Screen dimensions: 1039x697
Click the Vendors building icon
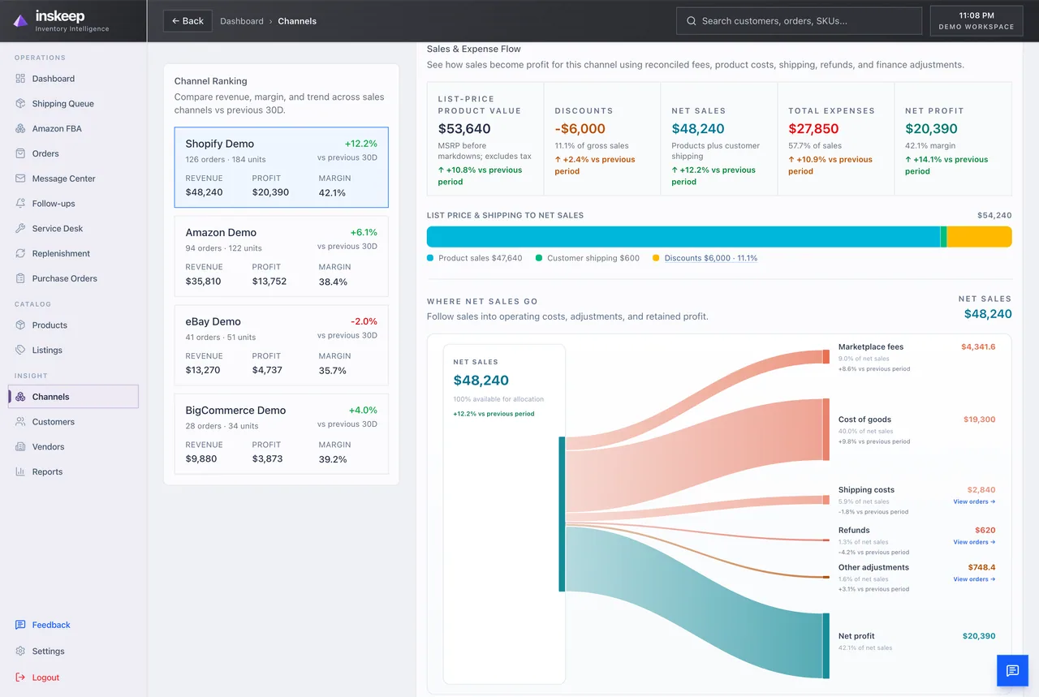pyautogui.click(x=20, y=447)
